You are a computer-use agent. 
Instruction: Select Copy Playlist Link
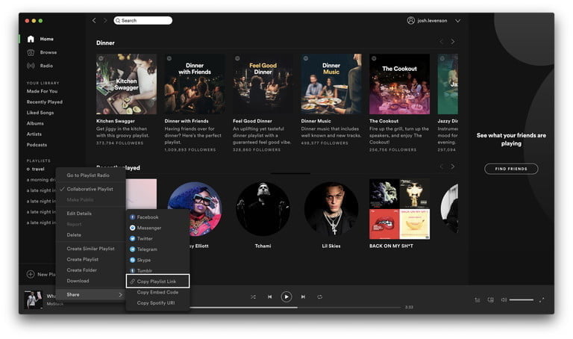pyautogui.click(x=157, y=281)
